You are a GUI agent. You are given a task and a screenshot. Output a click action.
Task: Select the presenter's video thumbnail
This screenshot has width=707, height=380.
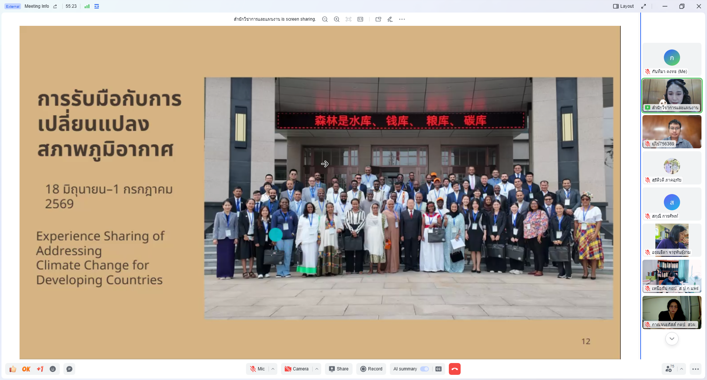pos(672,95)
